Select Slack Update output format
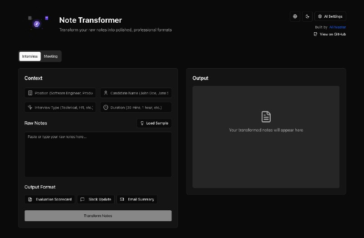 coord(96,199)
